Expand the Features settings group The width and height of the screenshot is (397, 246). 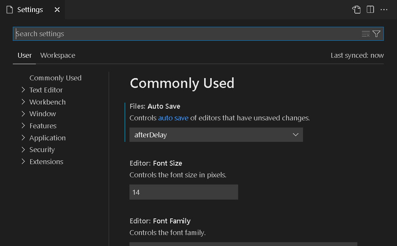(23, 126)
